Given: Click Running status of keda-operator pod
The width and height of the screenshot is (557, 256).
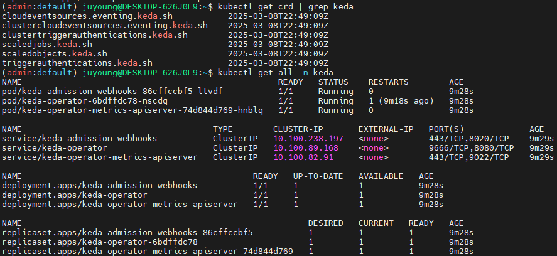Looking at the screenshot, I should [x=336, y=101].
